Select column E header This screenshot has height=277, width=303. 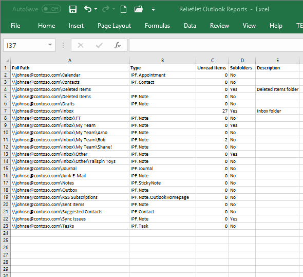point(277,61)
